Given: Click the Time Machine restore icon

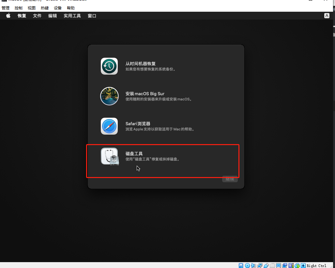Looking at the screenshot, I should coord(109,66).
